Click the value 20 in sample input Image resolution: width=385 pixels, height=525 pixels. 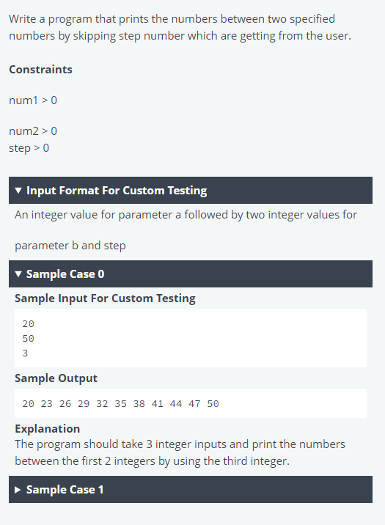pyautogui.click(x=28, y=324)
